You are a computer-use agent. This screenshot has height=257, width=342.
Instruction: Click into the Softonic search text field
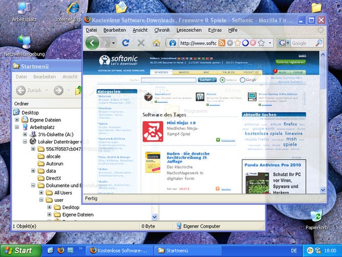[168, 80]
